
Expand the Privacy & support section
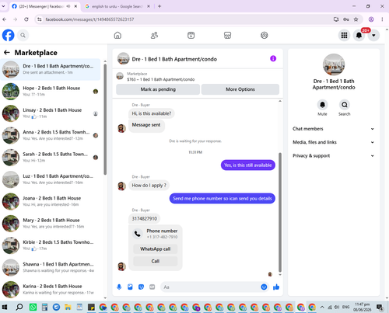[x=334, y=155]
